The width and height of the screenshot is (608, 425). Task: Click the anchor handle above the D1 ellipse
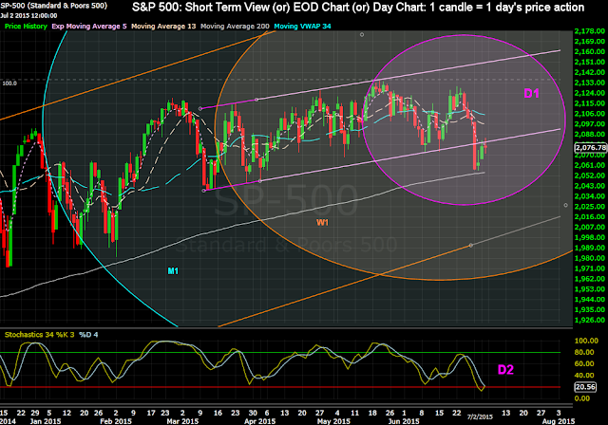point(362,35)
